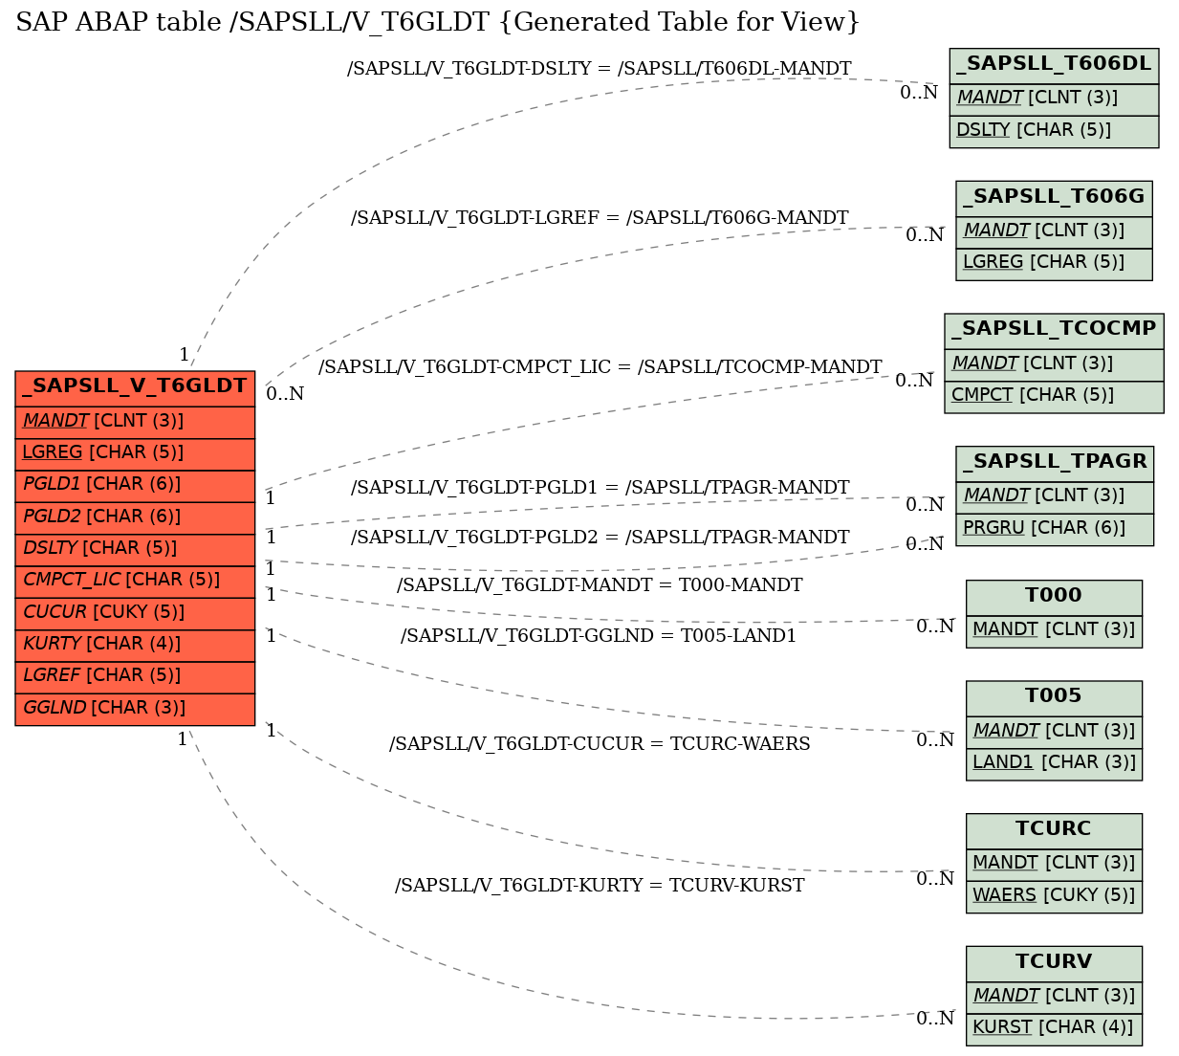The width and height of the screenshot is (1179, 1056).
Task: Select DSLTY [CHAR (5)] in _SAPSLL_T606DL
Action: coord(1054,131)
